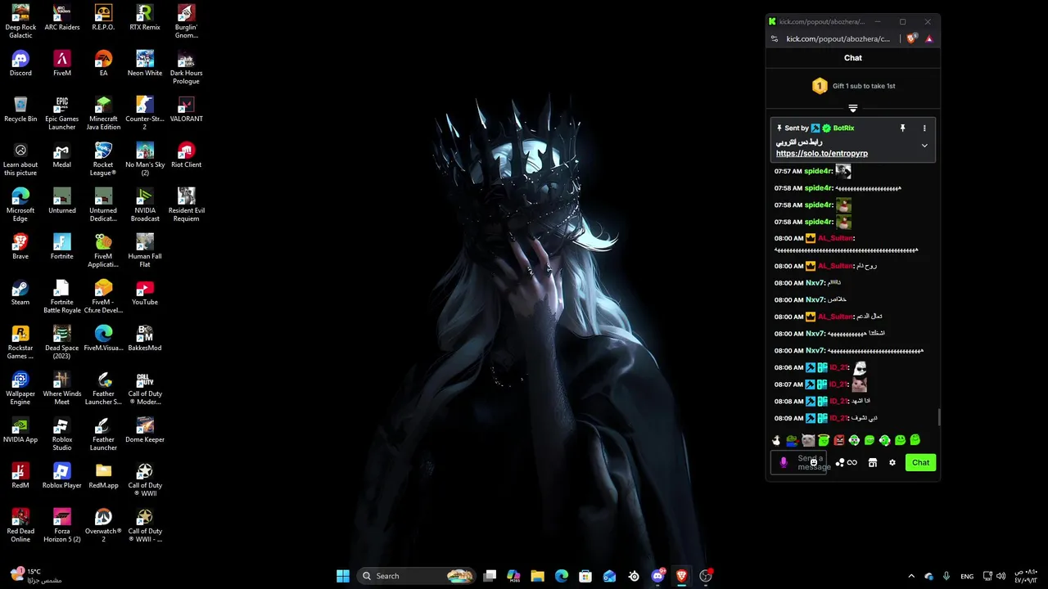The image size is (1048, 589).
Task: Click the taskbar Search box
Action: click(418, 576)
